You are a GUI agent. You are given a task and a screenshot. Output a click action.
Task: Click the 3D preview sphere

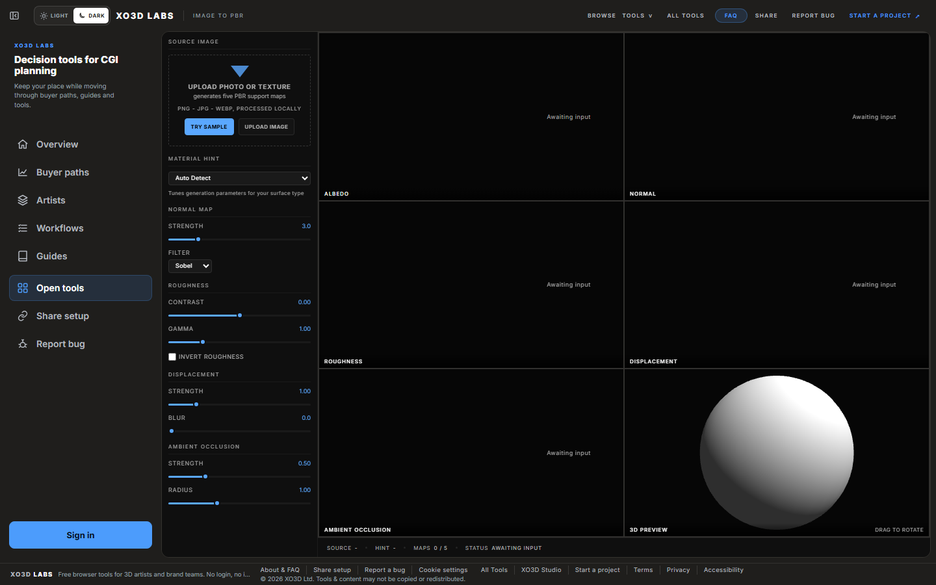[777, 452]
